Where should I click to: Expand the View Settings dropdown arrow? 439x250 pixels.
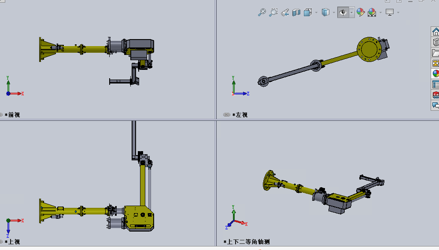398,13
